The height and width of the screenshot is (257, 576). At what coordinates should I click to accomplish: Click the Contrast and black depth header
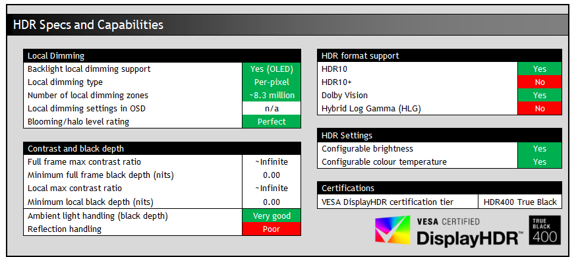[x=162, y=148]
